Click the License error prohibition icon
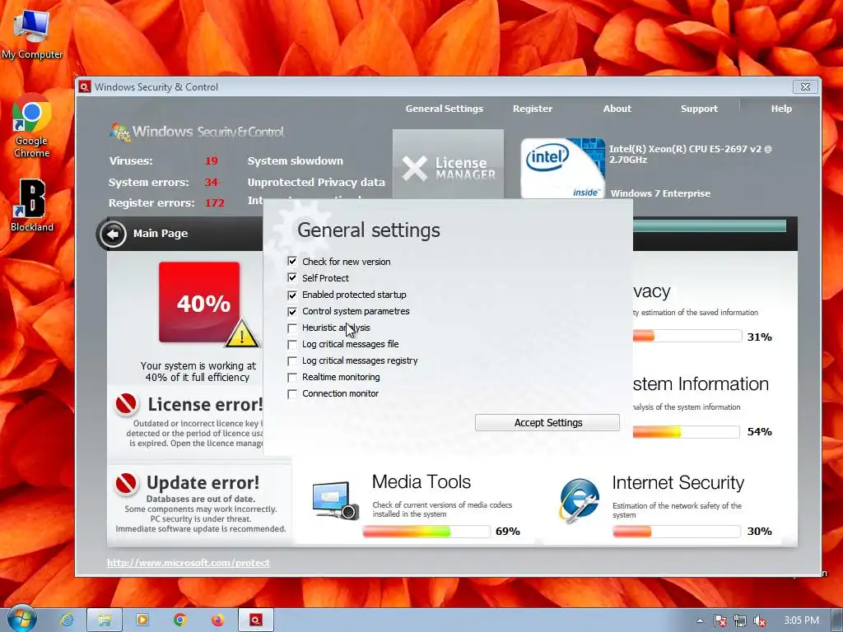The height and width of the screenshot is (632, 843). [126, 404]
